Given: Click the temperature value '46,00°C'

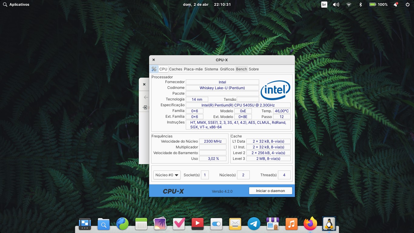Looking at the screenshot, I should coord(282,111).
